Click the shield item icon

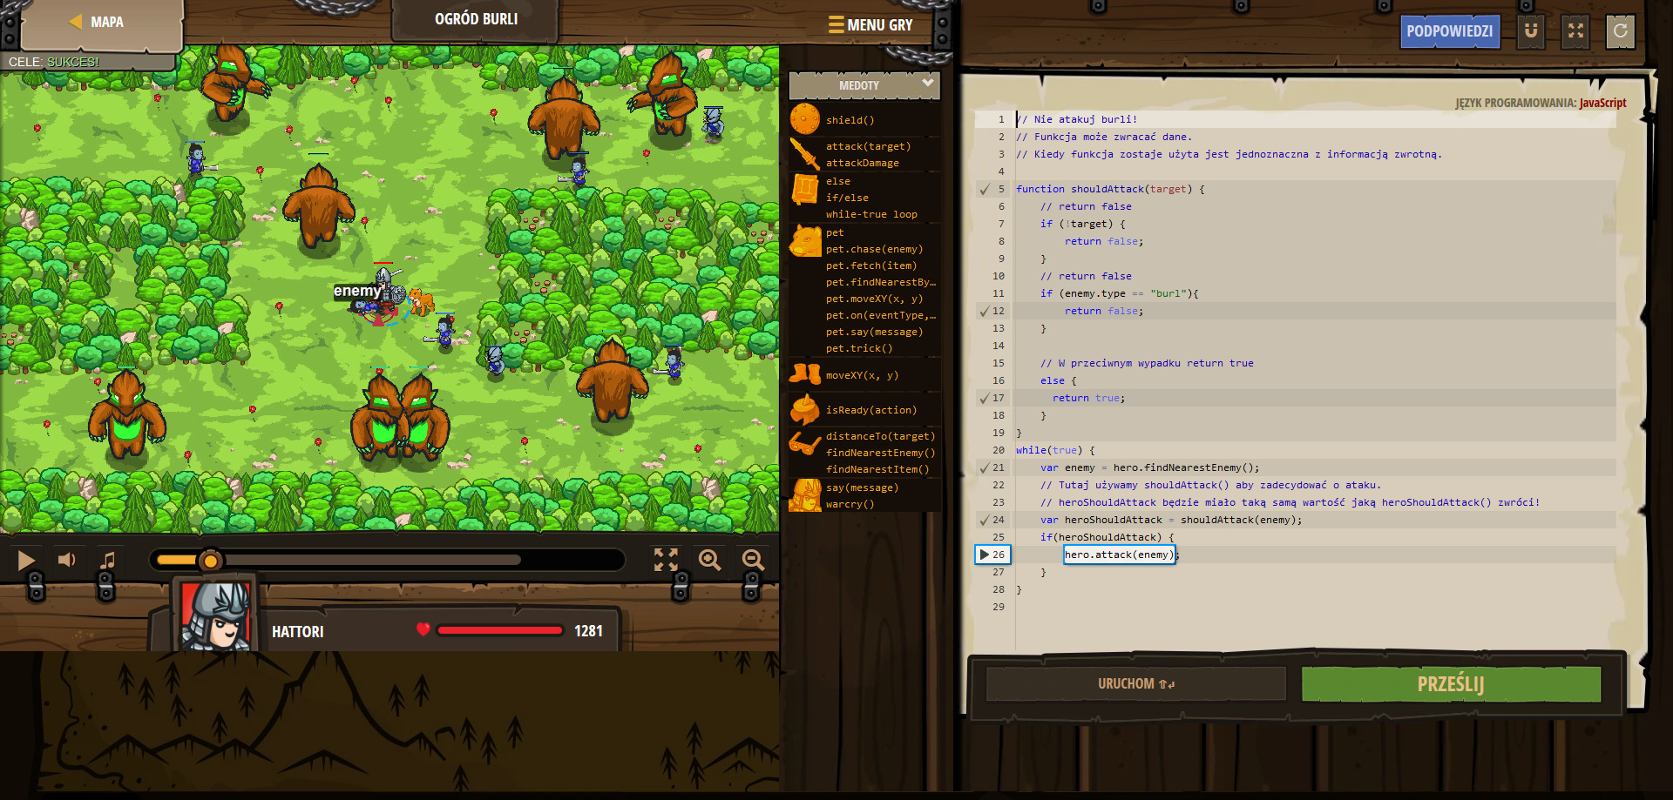coord(805,119)
